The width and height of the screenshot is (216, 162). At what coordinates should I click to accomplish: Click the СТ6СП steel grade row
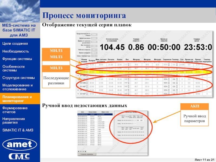[100, 118]
